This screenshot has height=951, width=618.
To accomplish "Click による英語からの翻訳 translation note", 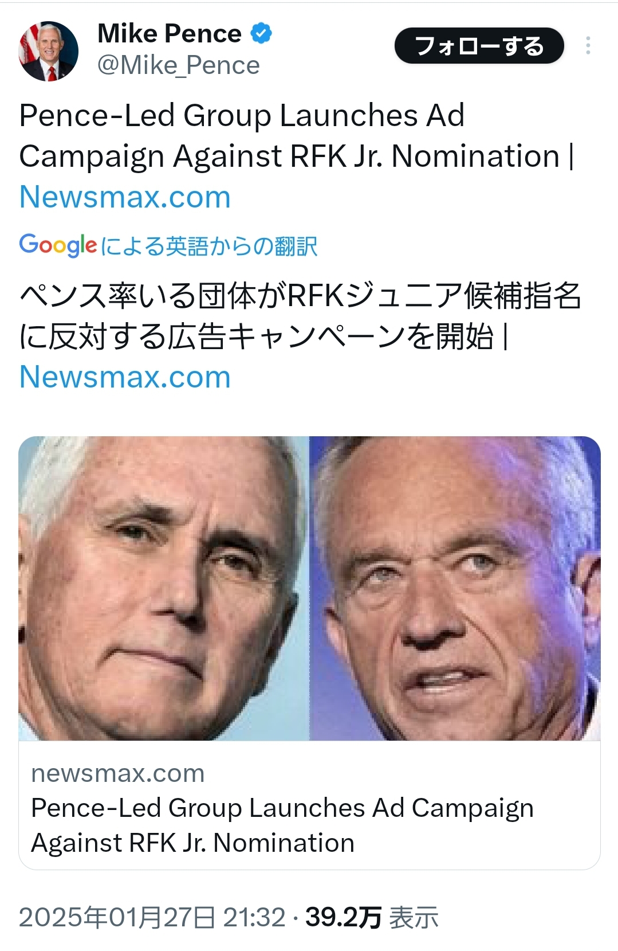I will pos(209,246).
